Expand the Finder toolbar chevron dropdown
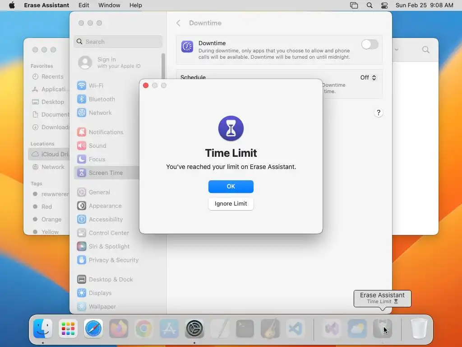This screenshot has height=347, width=462. click(x=397, y=50)
